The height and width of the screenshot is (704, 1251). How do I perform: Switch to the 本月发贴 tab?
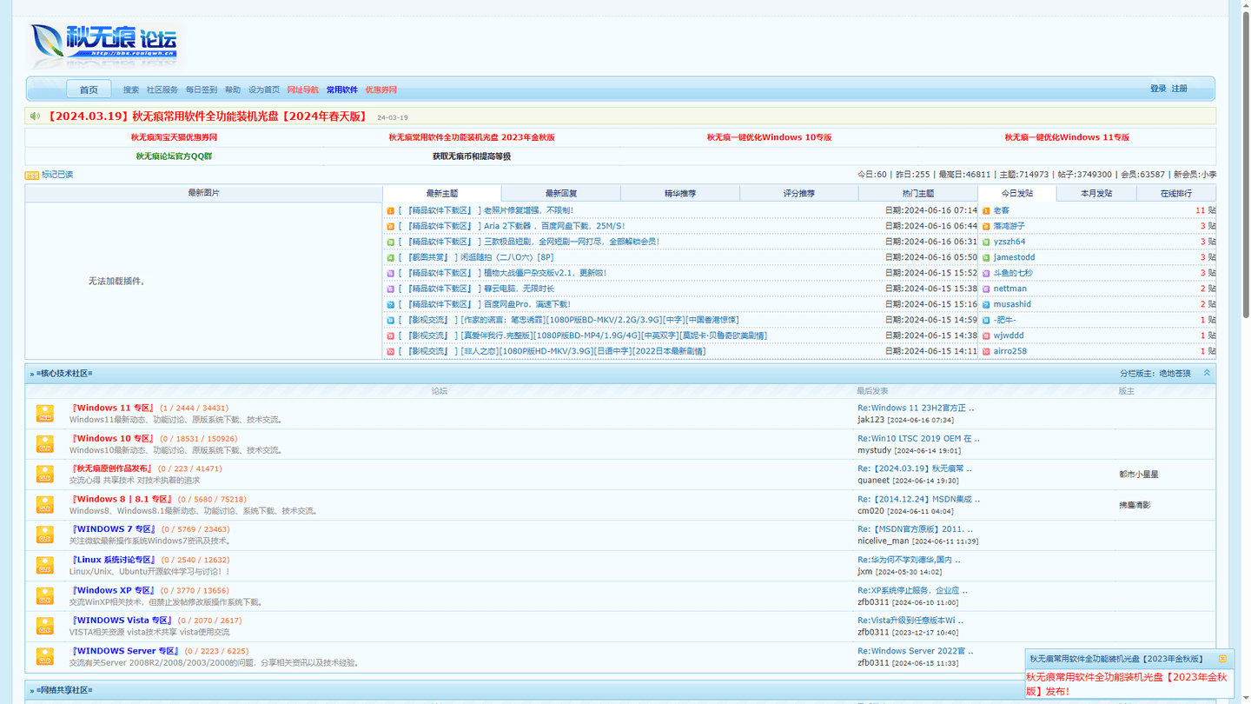(x=1096, y=194)
